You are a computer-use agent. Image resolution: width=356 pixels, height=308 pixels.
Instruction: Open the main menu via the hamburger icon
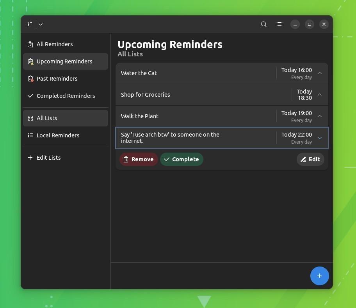279,24
